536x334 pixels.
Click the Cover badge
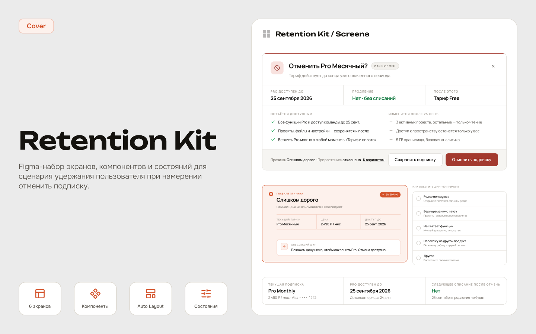(x=36, y=26)
